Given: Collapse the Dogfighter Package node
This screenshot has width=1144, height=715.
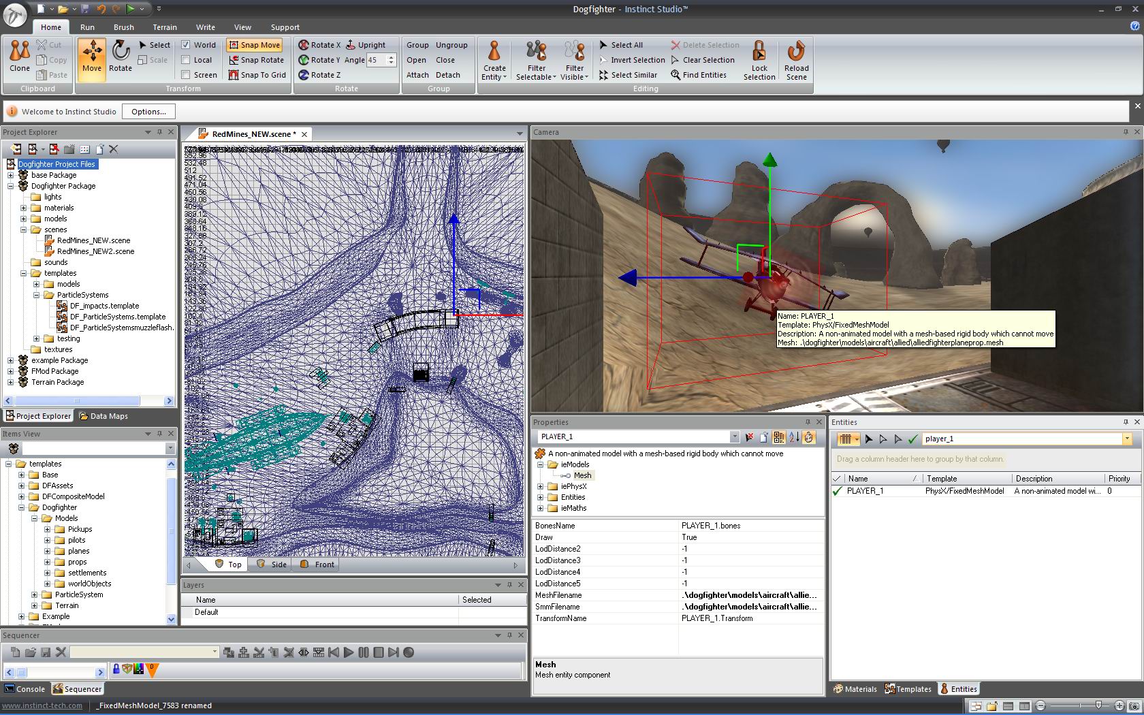Looking at the screenshot, I should pyautogui.click(x=10, y=186).
